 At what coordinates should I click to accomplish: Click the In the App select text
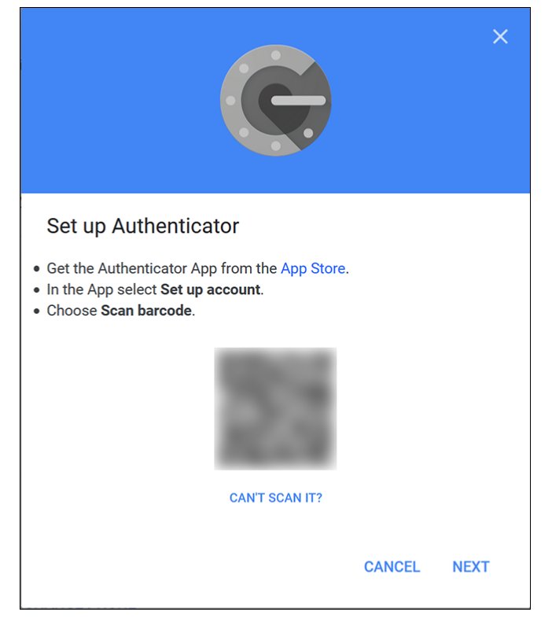(102, 289)
